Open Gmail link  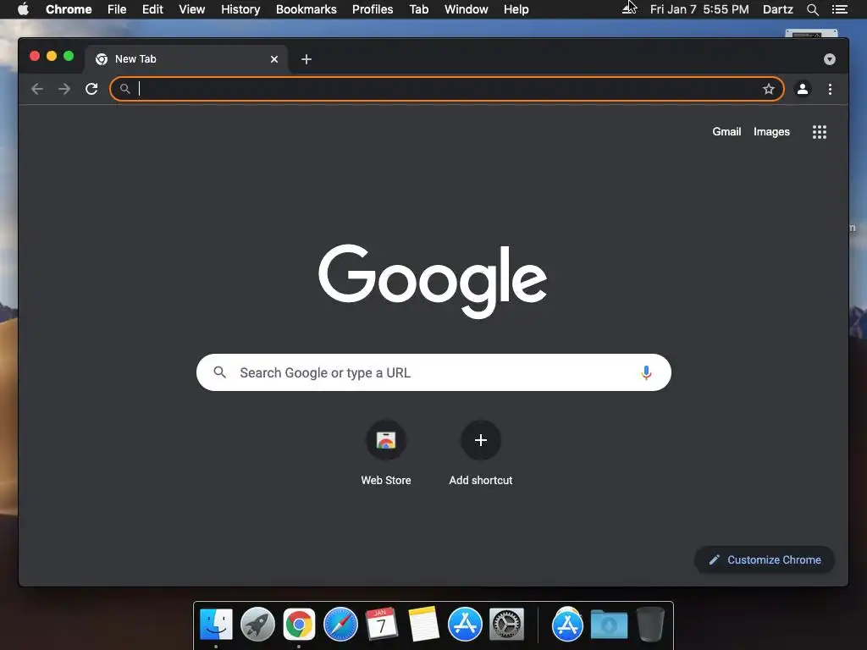[726, 131]
